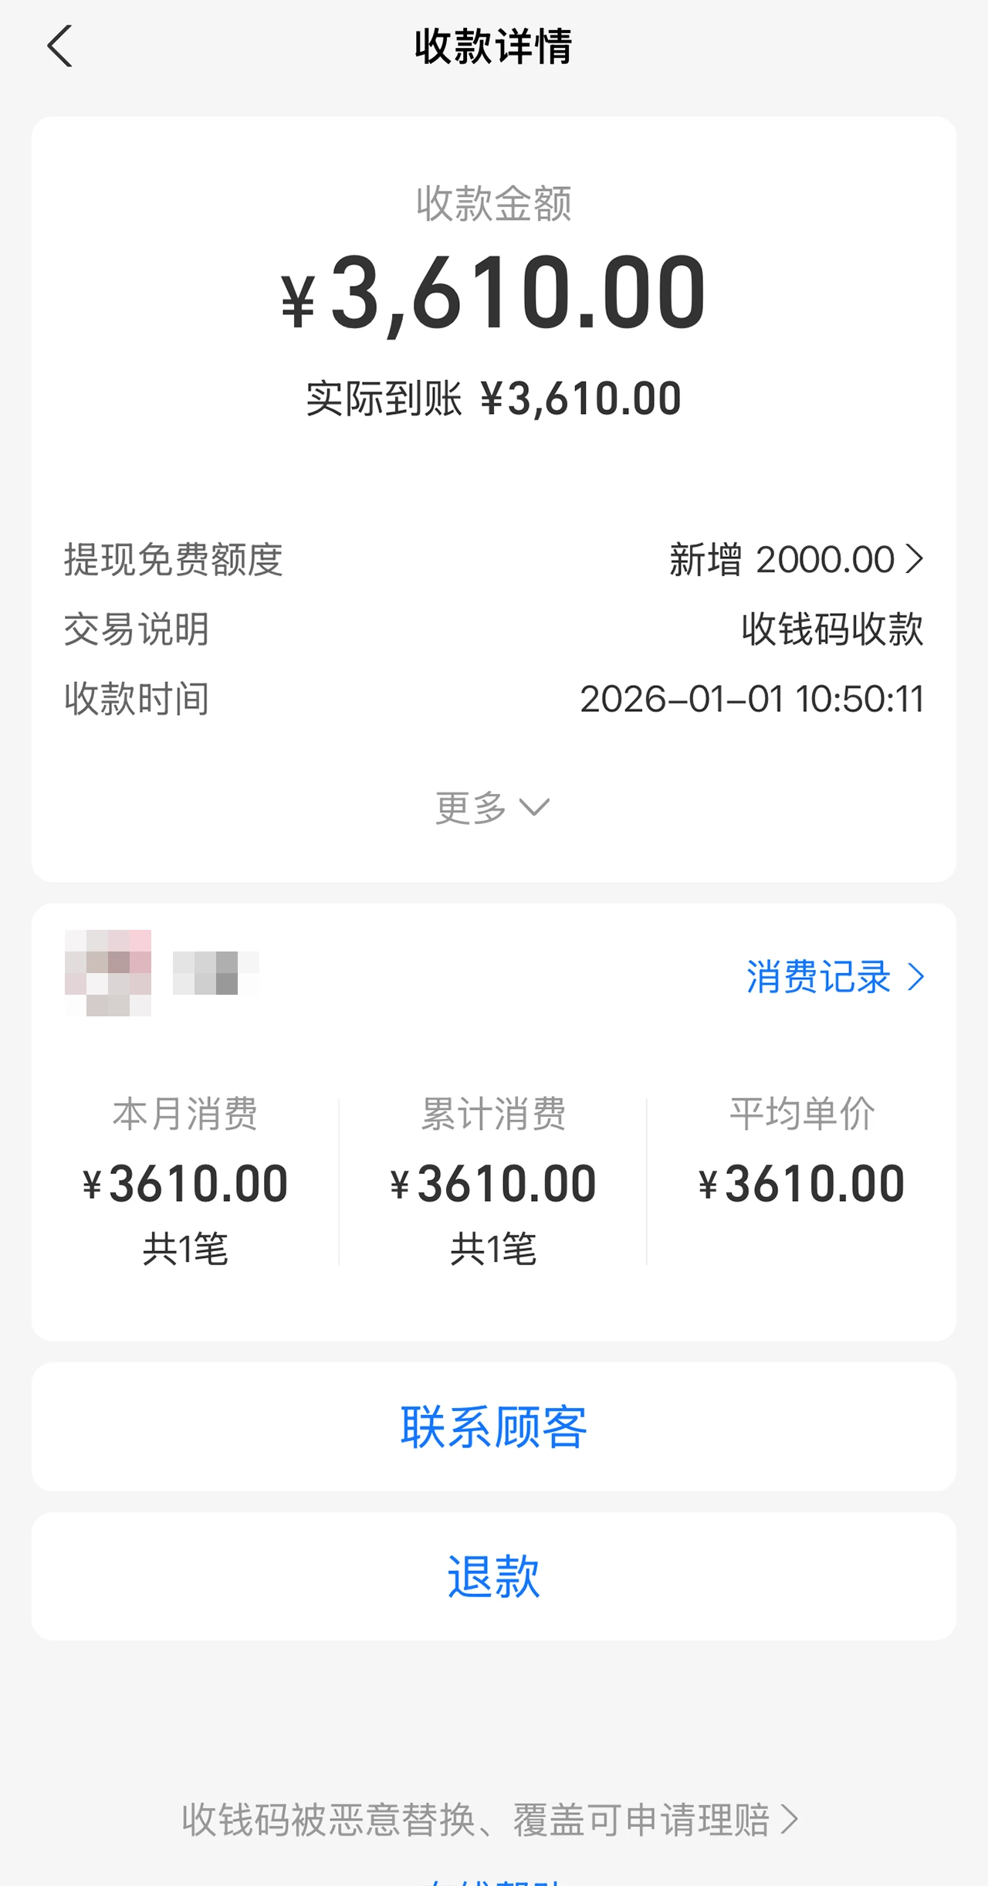Click the 收钱码收款 transaction description
This screenshot has height=1886, width=988.
point(832,629)
